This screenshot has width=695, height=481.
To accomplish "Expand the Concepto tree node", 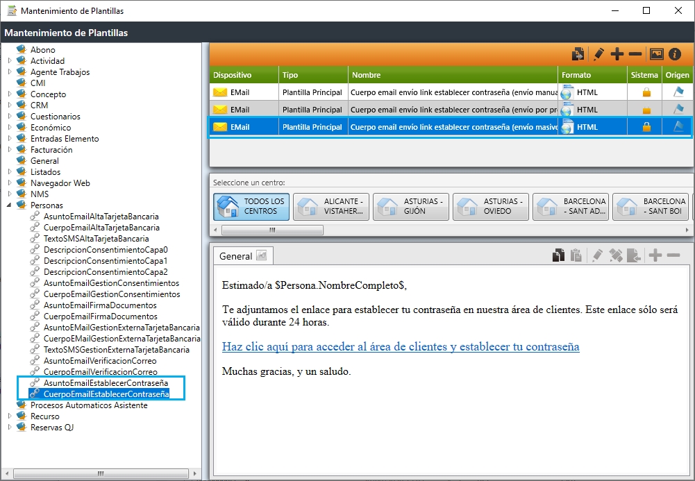I will (10, 94).
